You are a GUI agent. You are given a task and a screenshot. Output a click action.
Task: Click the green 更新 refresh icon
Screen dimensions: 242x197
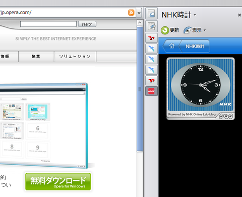[165, 30]
